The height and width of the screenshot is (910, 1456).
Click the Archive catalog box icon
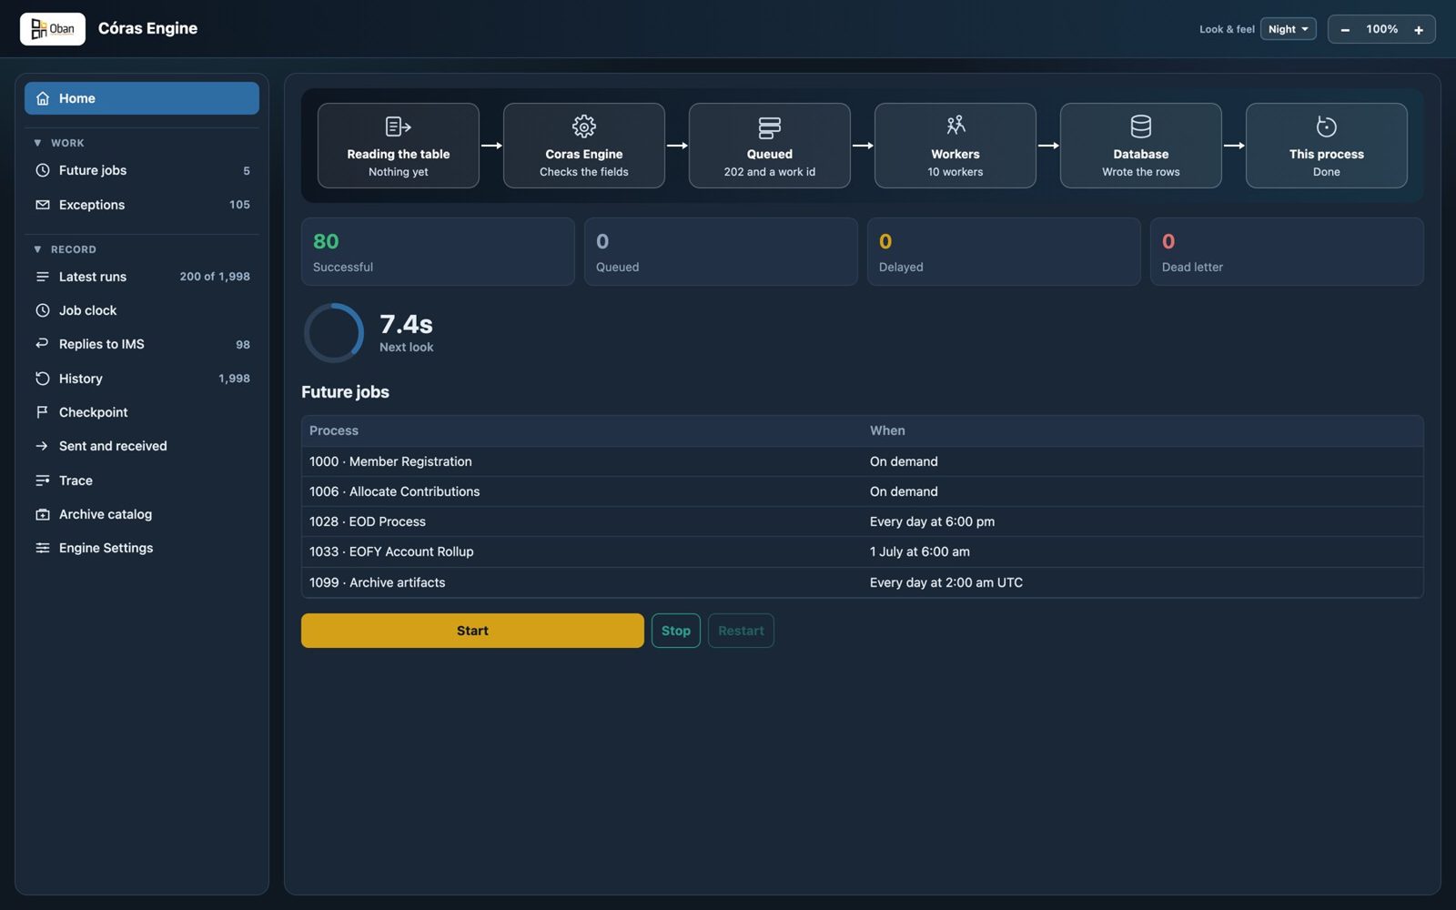click(x=43, y=514)
